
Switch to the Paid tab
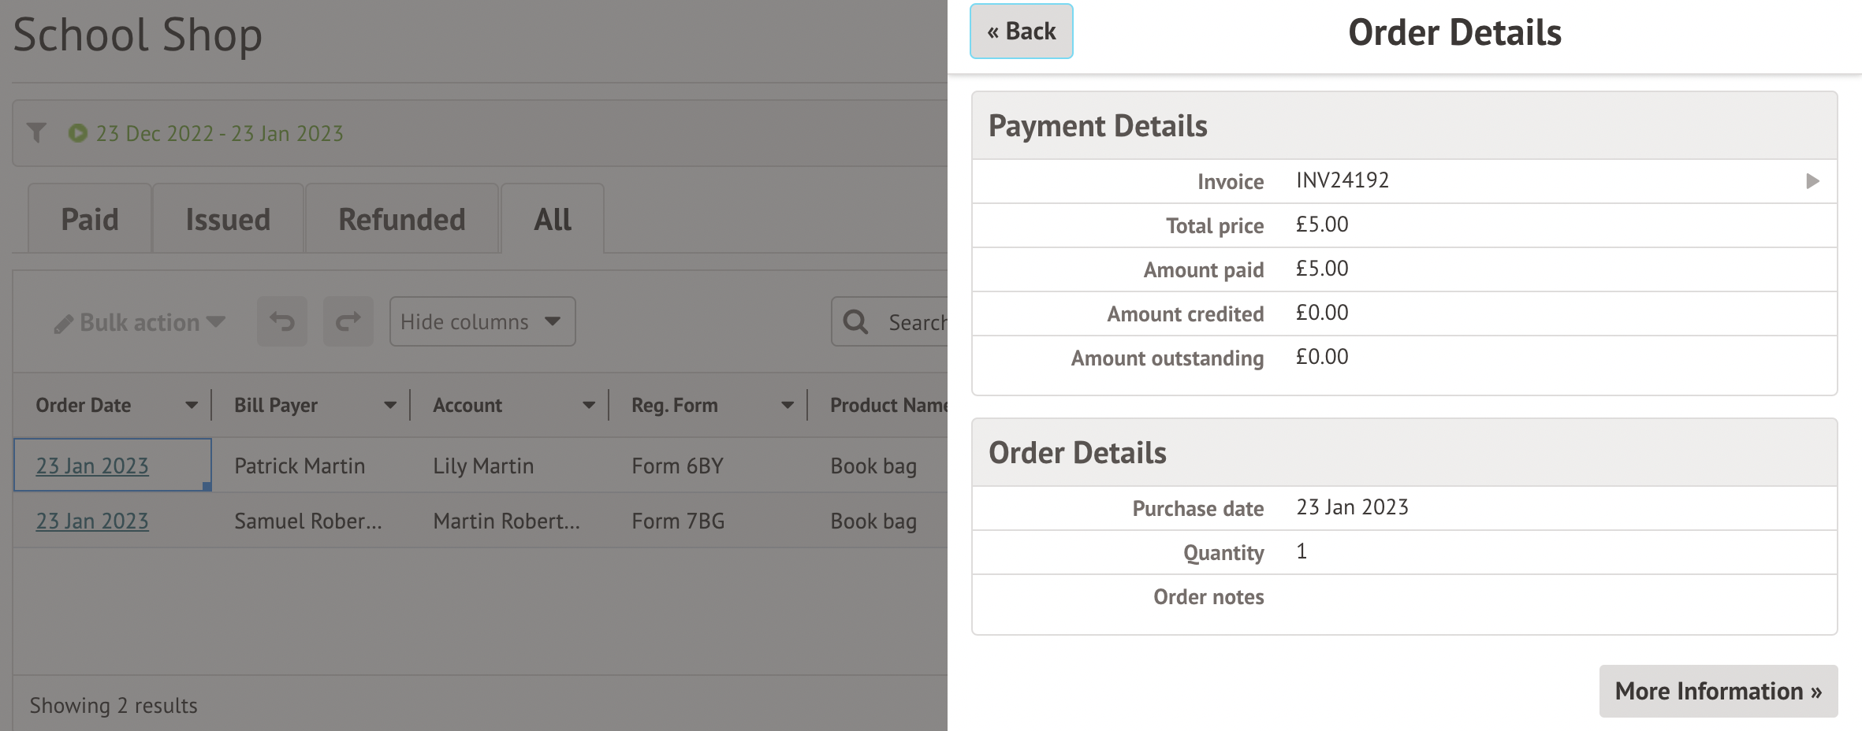[x=90, y=219]
